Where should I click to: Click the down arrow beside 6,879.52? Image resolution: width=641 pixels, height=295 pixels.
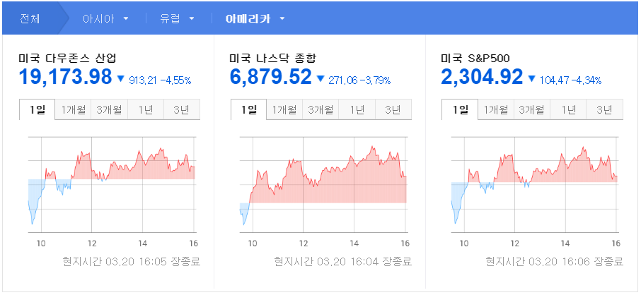320,79
